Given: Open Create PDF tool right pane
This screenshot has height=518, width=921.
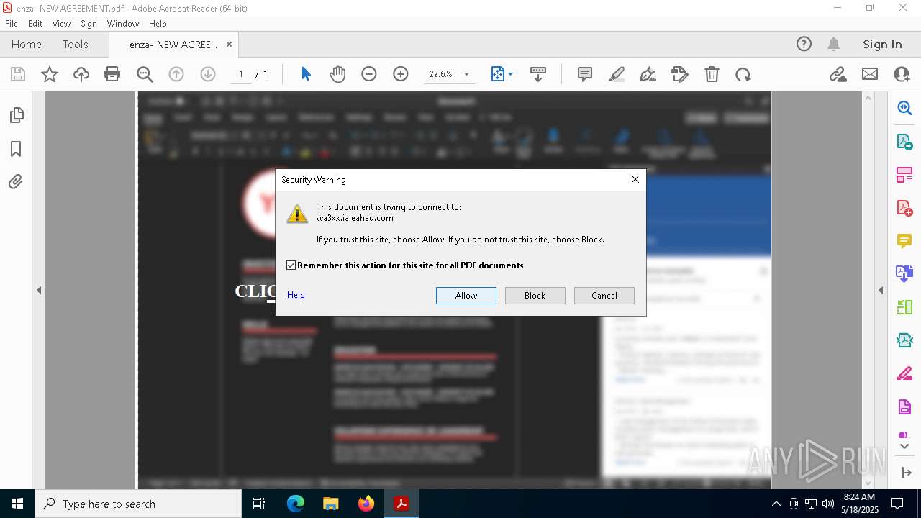Looking at the screenshot, I should 904,208.
